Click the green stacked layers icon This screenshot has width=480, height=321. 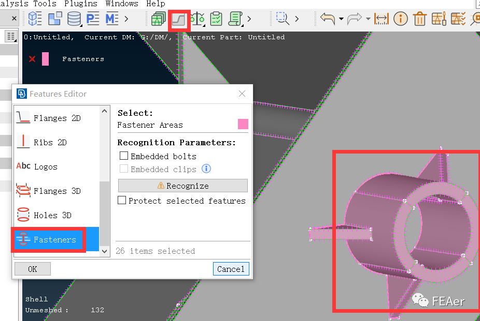(158, 19)
